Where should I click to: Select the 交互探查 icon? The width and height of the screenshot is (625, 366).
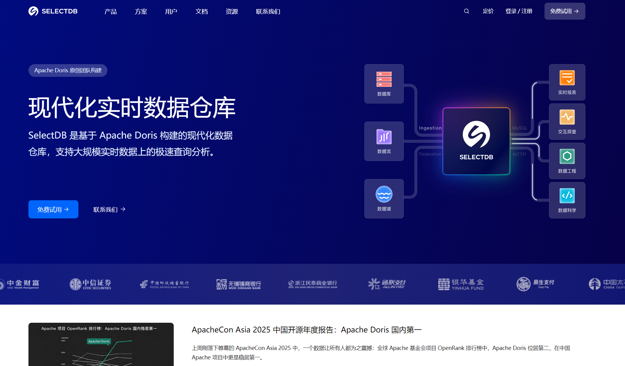567,122
